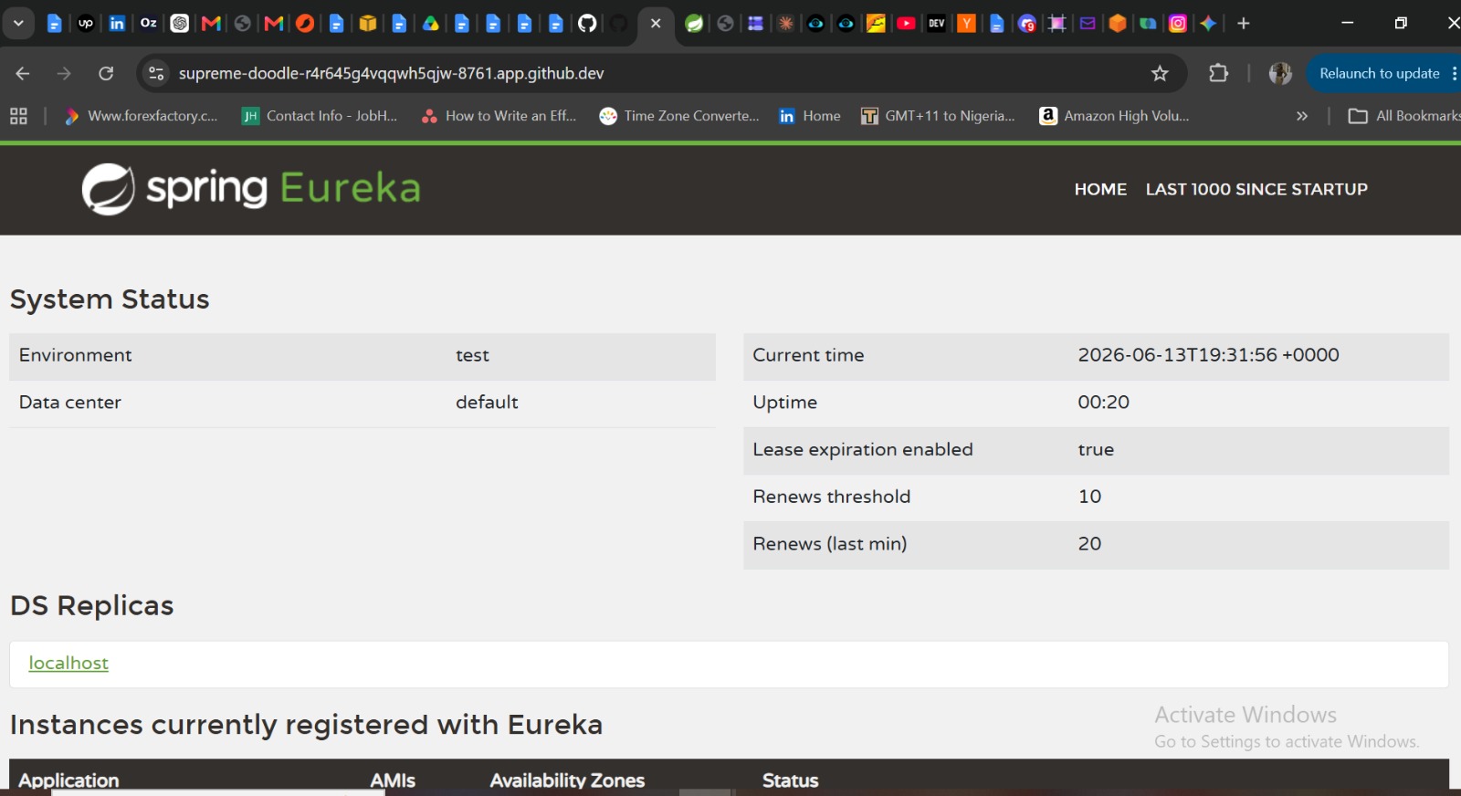Select the Data center value default
This screenshot has width=1461, height=796.
(x=487, y=403)
